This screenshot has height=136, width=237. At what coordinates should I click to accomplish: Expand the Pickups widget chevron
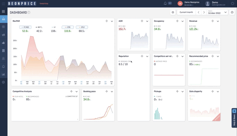click(x=182, y=92)
